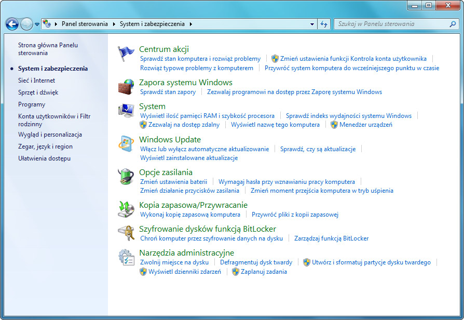Click the shield icon beside Wyświetl dzienniki zdarzeń
The height and width of the screenshot is (320, 464).
point(143,271)
